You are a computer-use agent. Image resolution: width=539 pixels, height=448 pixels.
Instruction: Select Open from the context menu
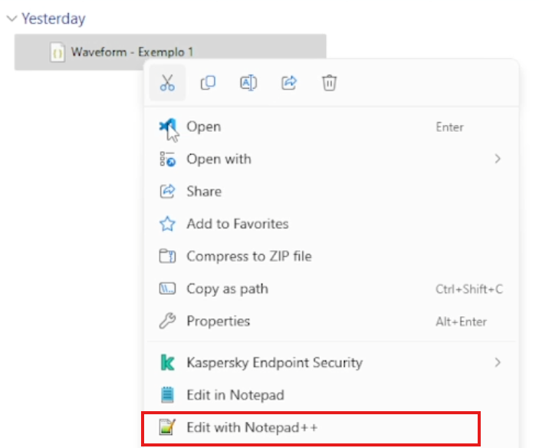click(203, 127)
